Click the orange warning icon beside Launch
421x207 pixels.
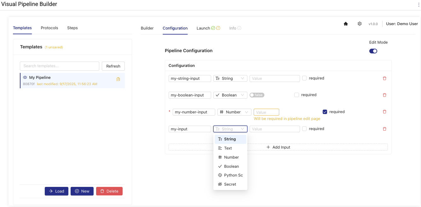tap(218, 28)
